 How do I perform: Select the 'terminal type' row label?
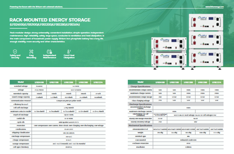(140, 136)
